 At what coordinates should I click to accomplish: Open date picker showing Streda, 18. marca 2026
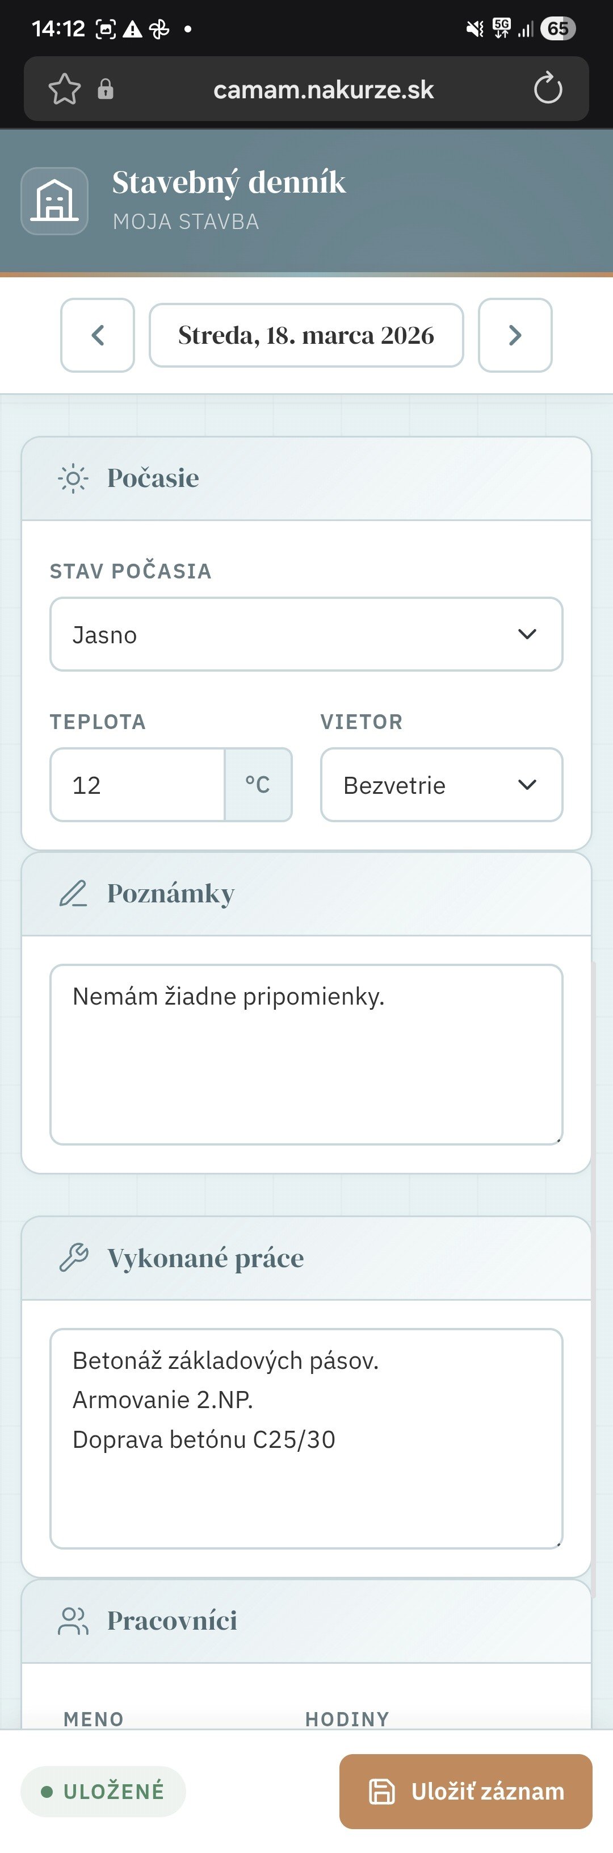click(306, 335)
